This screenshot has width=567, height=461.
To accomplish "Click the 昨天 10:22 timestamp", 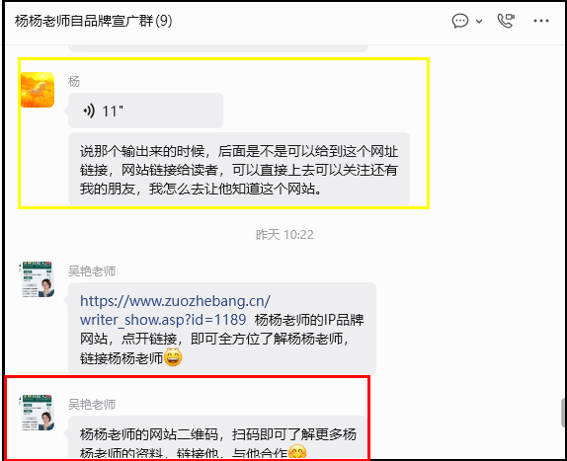I will click(x=284, y=235).
